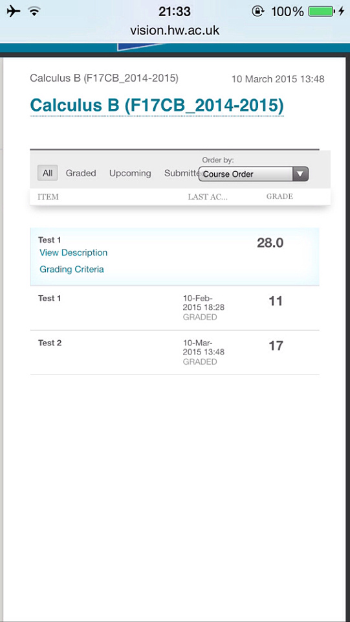Open the Grading Criteria link
Viewport: 350px width, 622px height.
72,270
